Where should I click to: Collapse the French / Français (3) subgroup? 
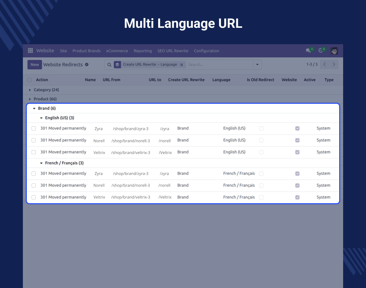point(62,163)
